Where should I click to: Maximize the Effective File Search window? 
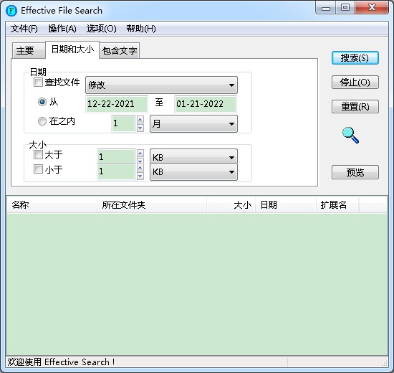(x=345, y=8)
